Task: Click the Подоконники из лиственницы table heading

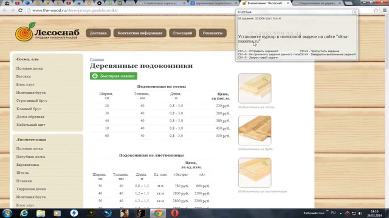Action: [x=151, y=155]
